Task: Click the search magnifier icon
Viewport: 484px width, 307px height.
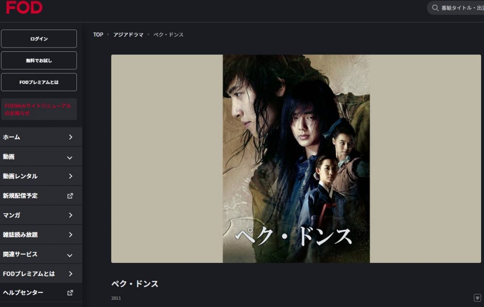Action: point(435,8)
